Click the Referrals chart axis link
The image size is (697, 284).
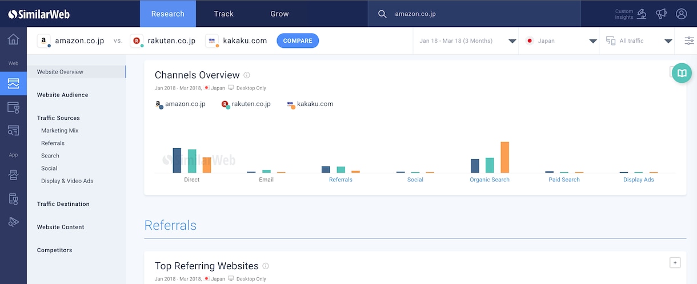[341, 180]
